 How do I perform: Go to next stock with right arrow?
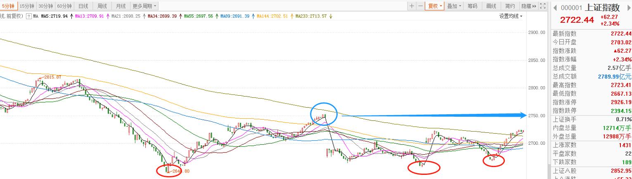coord(629,8)
